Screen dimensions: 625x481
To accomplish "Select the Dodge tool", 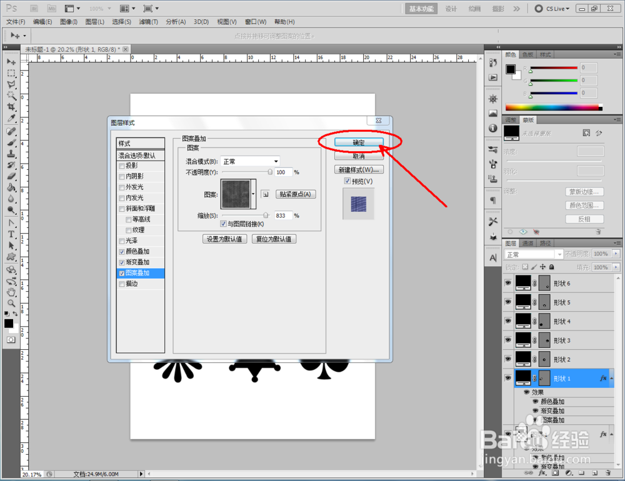I will 11,210.
